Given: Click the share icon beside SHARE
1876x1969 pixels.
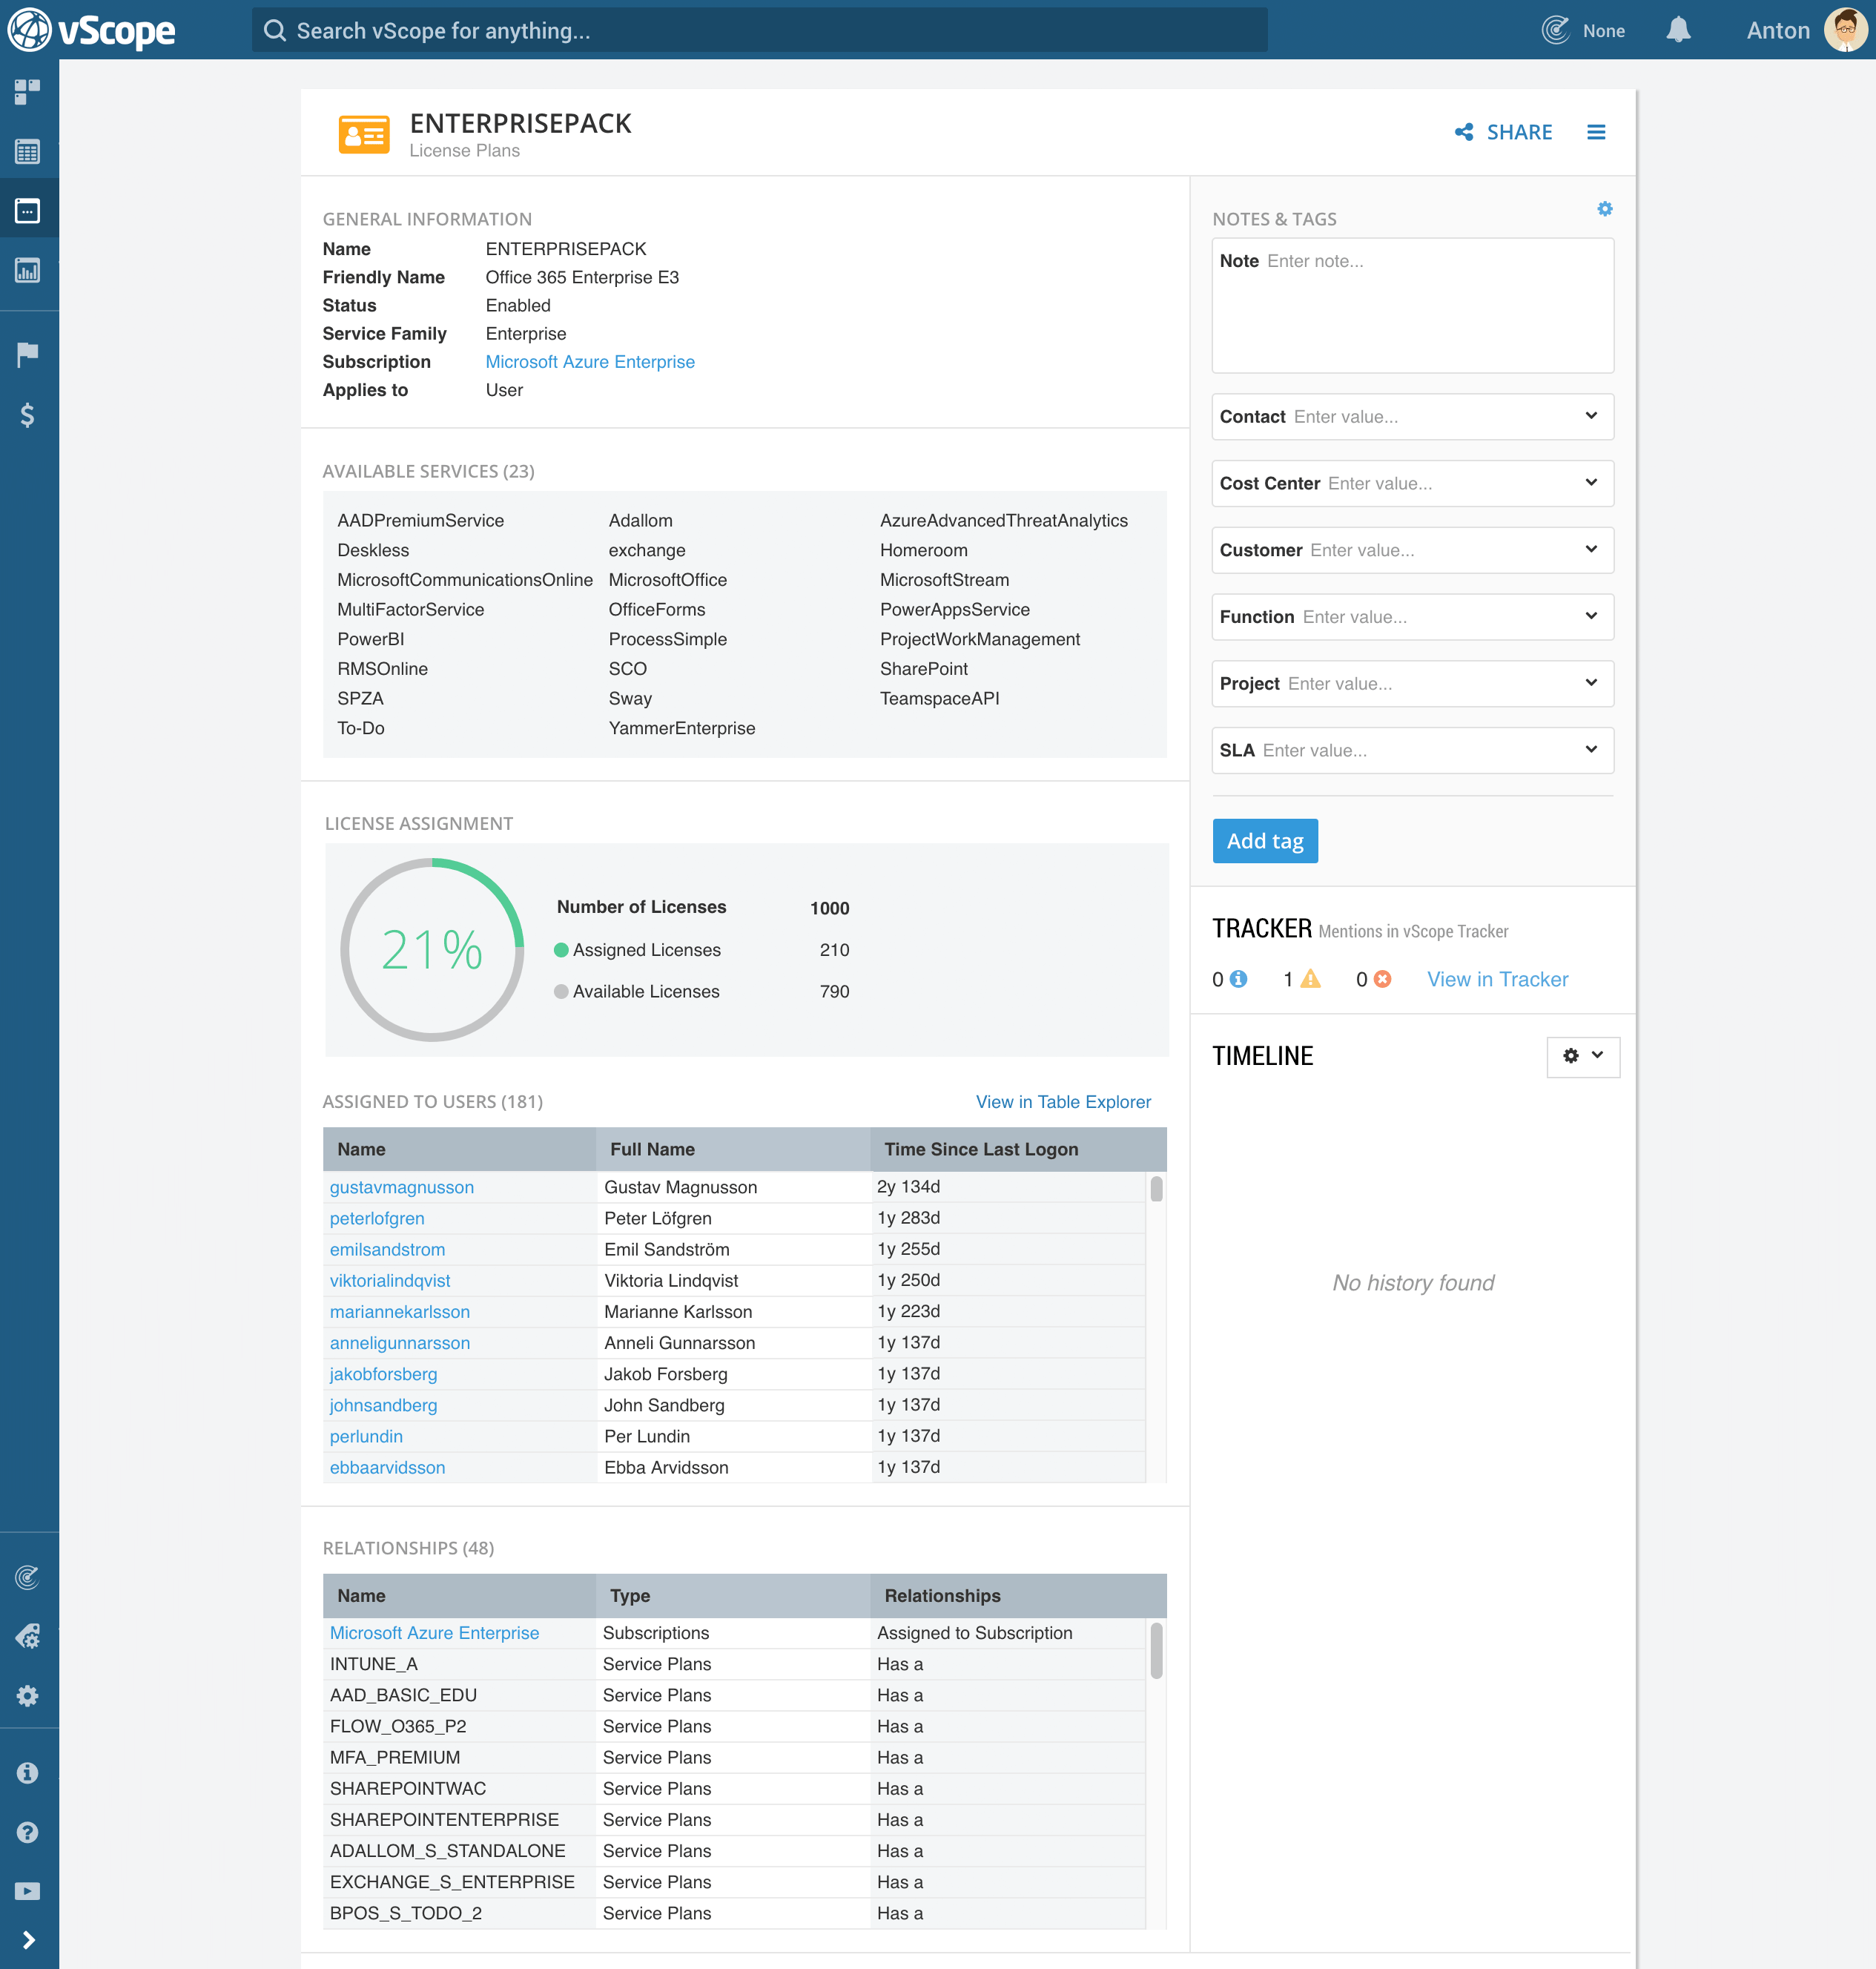Looking at the screenshot, I should 1464,132.
